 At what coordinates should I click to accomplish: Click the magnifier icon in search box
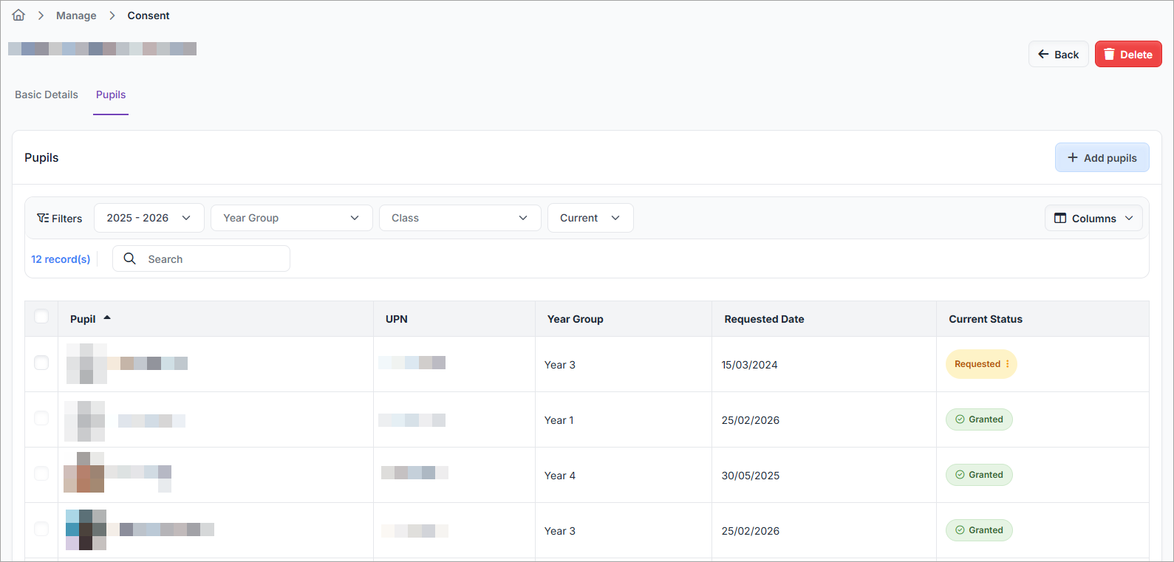click(130, 258)
